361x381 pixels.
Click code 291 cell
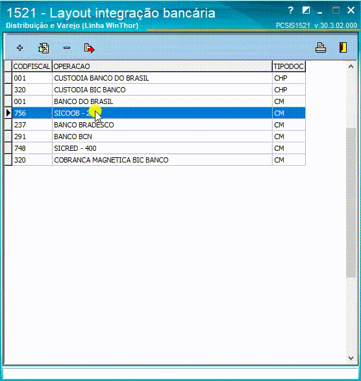point(32,137)
